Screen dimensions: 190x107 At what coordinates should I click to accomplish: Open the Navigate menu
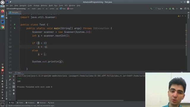(23, 5)
